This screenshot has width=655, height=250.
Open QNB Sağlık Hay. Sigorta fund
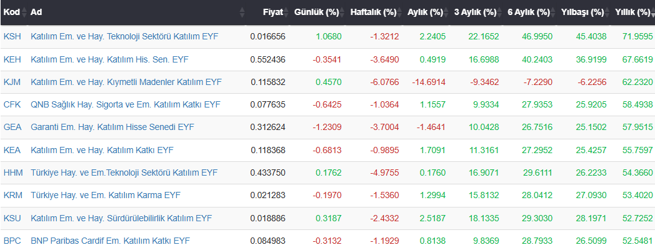[x=126, y=104]
